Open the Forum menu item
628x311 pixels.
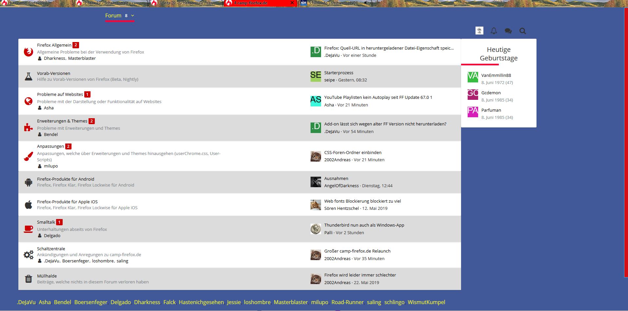(x=113, y=15)
